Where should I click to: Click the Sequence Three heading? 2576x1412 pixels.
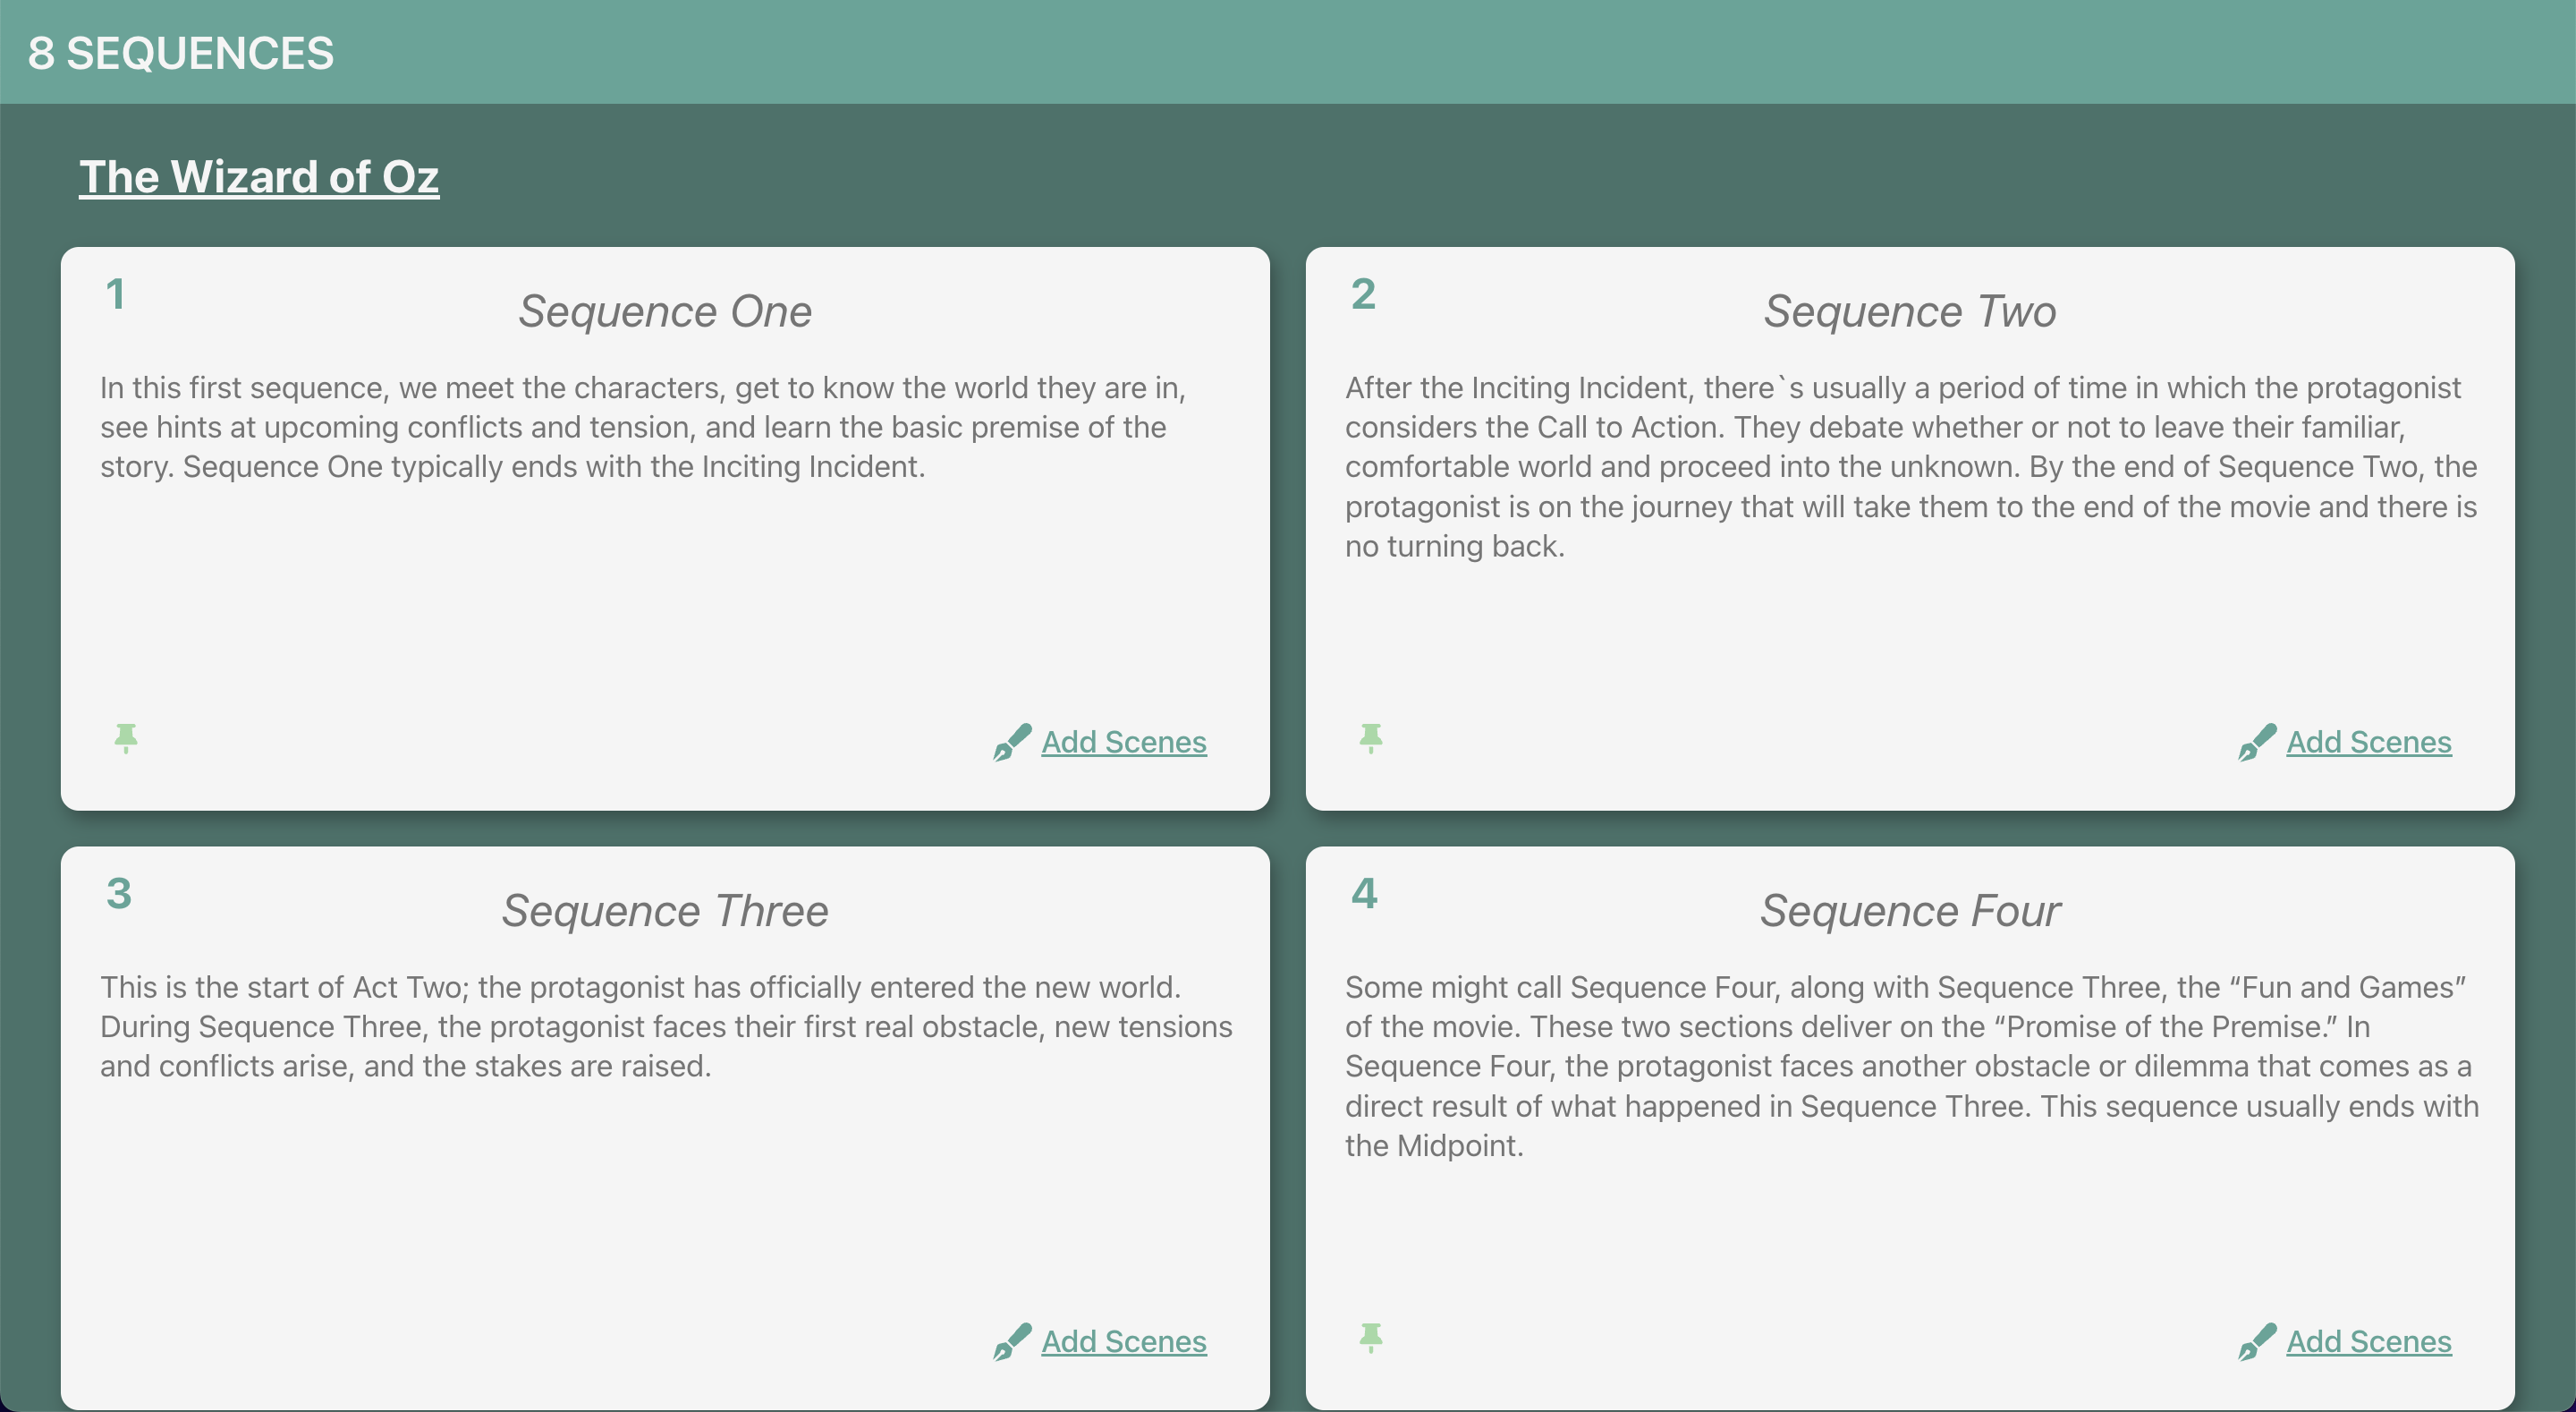665,911
